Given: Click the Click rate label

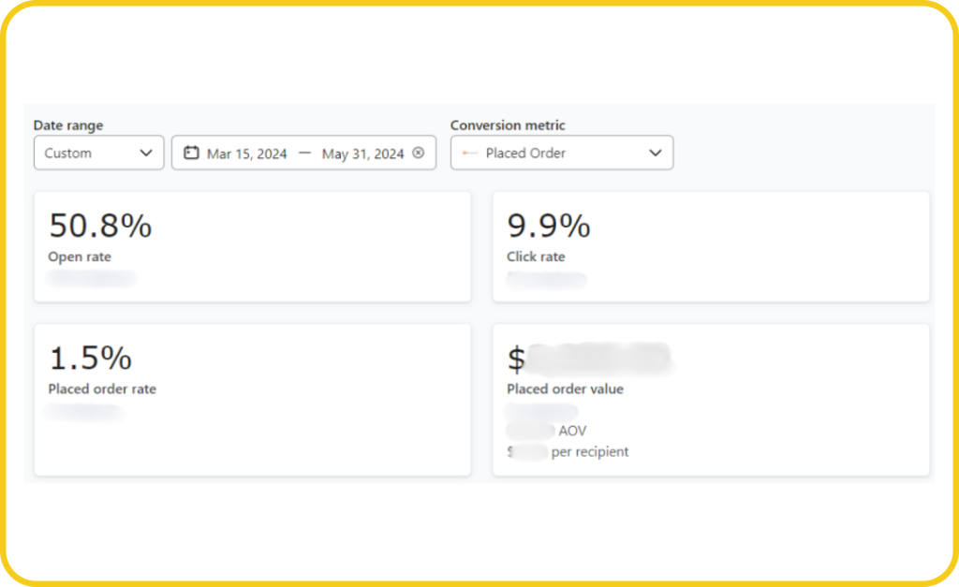Looking at the screenshot, I should (x=536, y=257).
